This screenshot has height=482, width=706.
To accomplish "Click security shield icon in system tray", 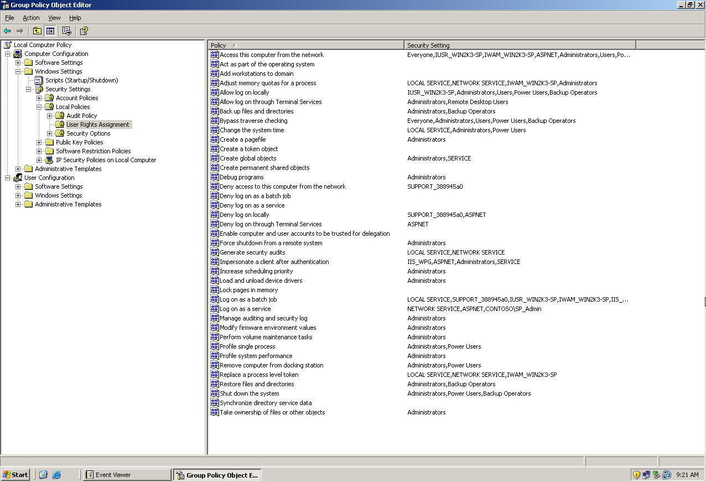I will [637, 475].
